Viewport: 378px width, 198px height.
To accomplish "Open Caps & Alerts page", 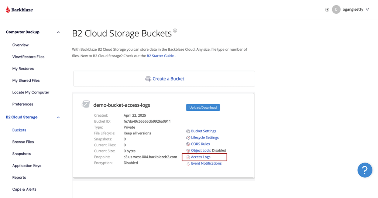I will 24,189.
